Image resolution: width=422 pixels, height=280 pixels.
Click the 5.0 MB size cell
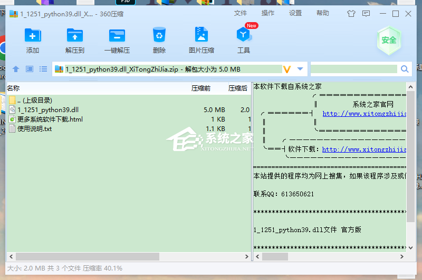coord(214,110)
